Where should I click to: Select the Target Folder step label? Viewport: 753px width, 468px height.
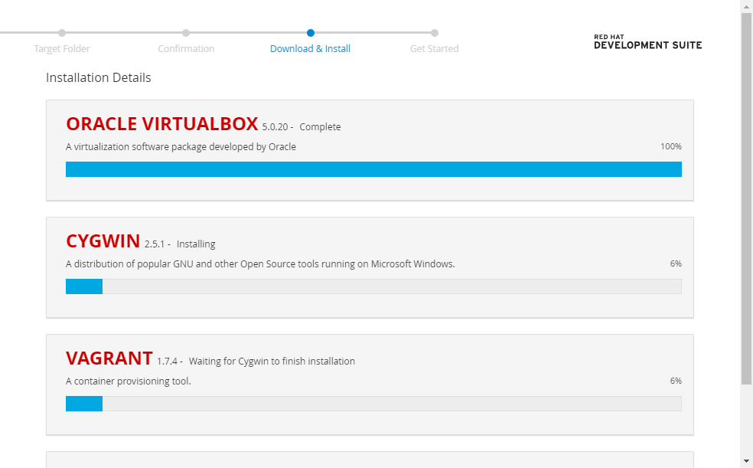(x=62, y=49)
